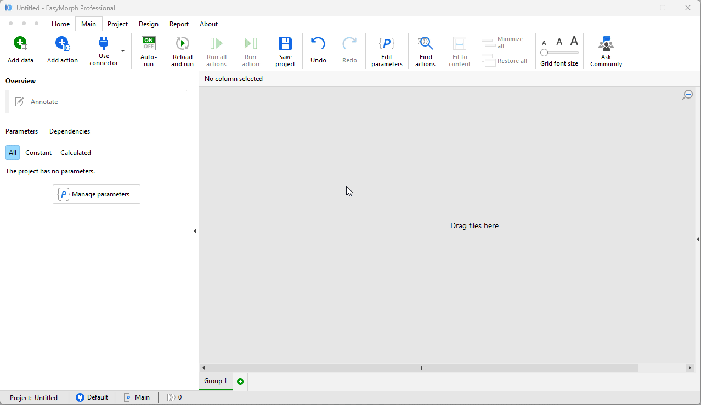Click the Undo arrow
This screenshot has height=405, width=701.
point(318,43)
